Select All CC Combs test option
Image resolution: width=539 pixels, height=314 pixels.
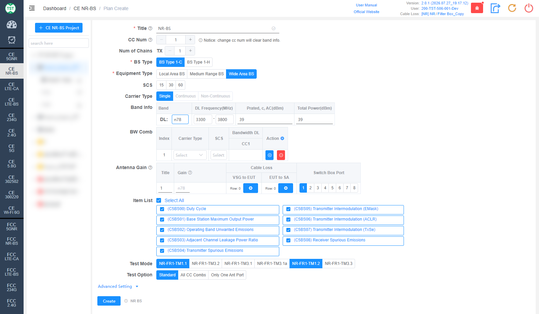pyautogui.click(x=193, y=275)
